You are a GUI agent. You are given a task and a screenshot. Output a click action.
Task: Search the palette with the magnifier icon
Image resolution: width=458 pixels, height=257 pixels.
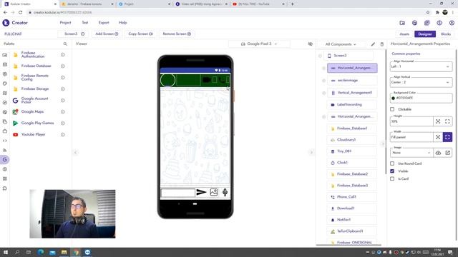coord(65,44)
